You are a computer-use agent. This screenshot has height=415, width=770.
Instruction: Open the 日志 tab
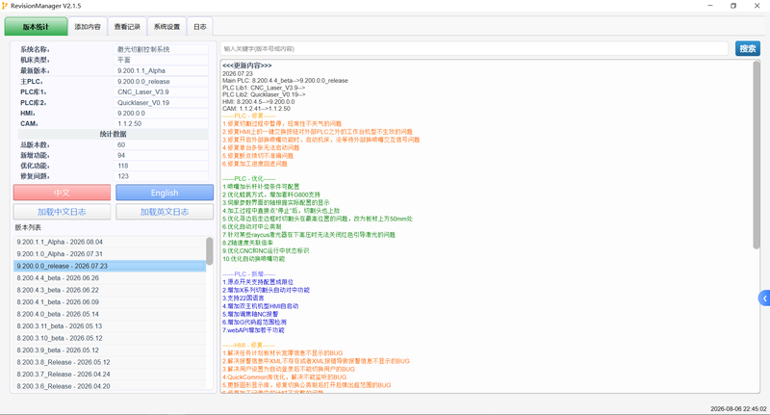click(x=200, y=27)
